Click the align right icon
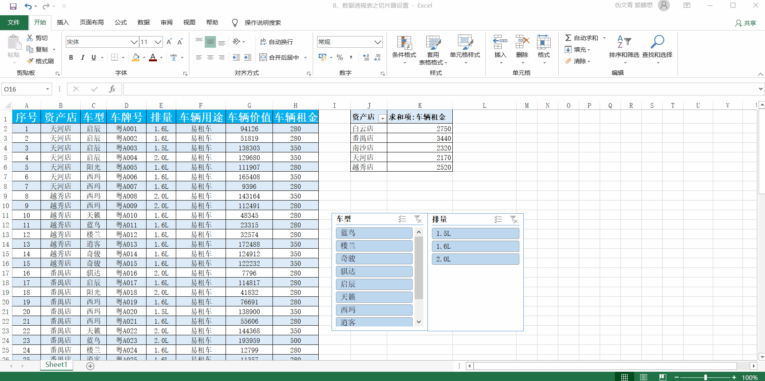765x381 pixels. point(221,57)
